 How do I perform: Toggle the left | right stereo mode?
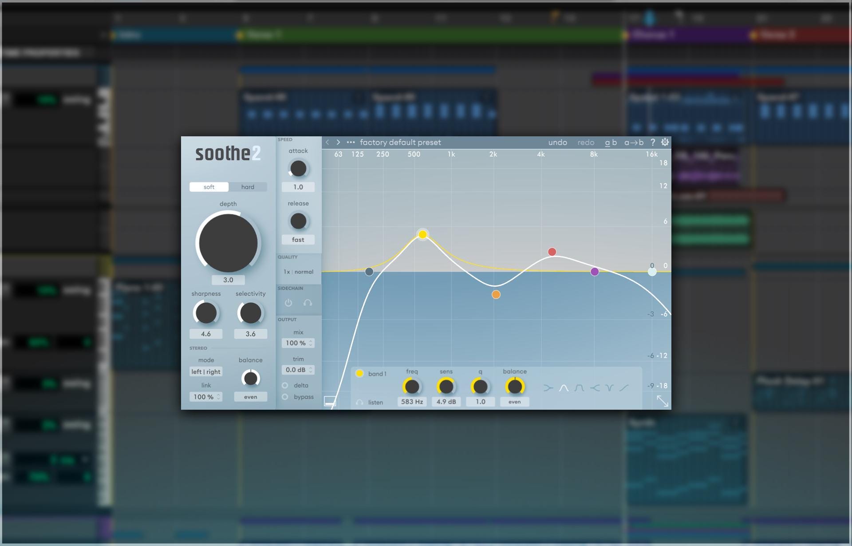point(206,372)
